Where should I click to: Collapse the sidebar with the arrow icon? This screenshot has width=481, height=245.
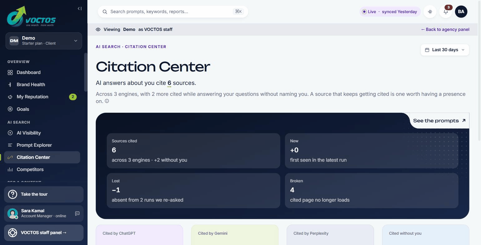click(80, 8)
